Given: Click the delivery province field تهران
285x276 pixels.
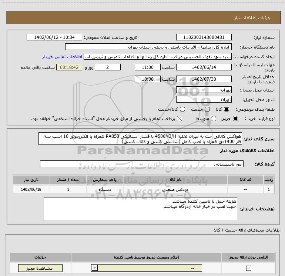Looking at the screenshot, I should 204,90.
